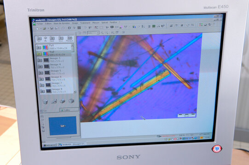Click the magenta-marked toolbar icon
This screenshot has height=165, width=249.
click(121, 27)
